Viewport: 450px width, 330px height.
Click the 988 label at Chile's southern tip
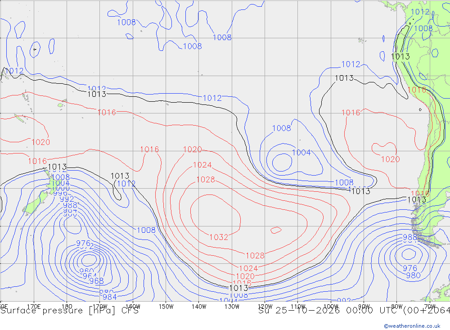pos(410,237)
